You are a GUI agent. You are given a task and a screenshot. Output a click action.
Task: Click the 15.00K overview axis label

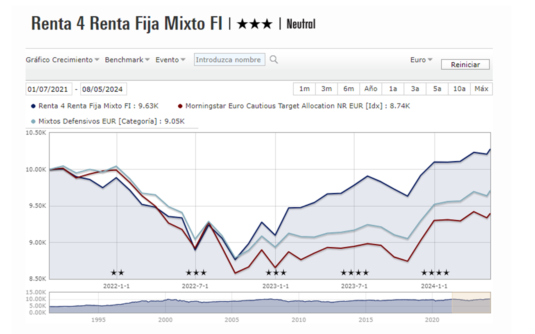36,293
